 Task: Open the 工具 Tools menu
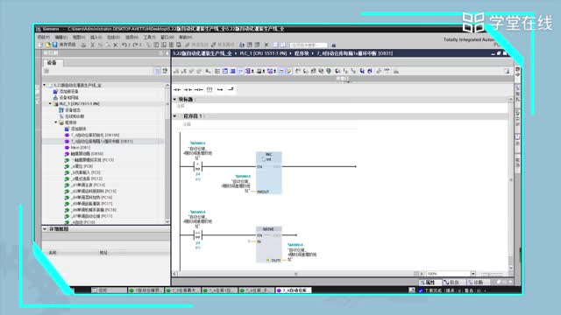coord(150,37)
